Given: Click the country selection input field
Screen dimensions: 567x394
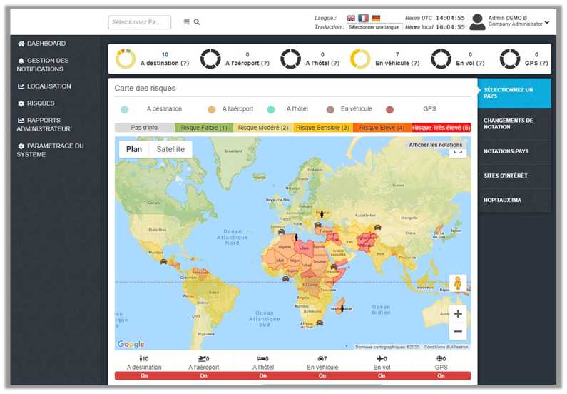Looking at the screenshot, I should point(139,22).
